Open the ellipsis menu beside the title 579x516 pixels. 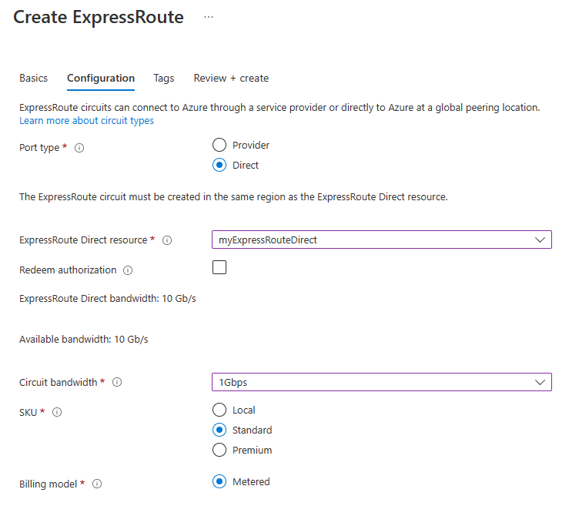pos(209,17)
